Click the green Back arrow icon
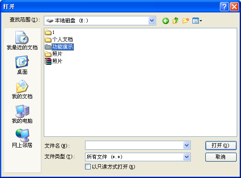This screenshot has height=178, width=241. (165, 21)
